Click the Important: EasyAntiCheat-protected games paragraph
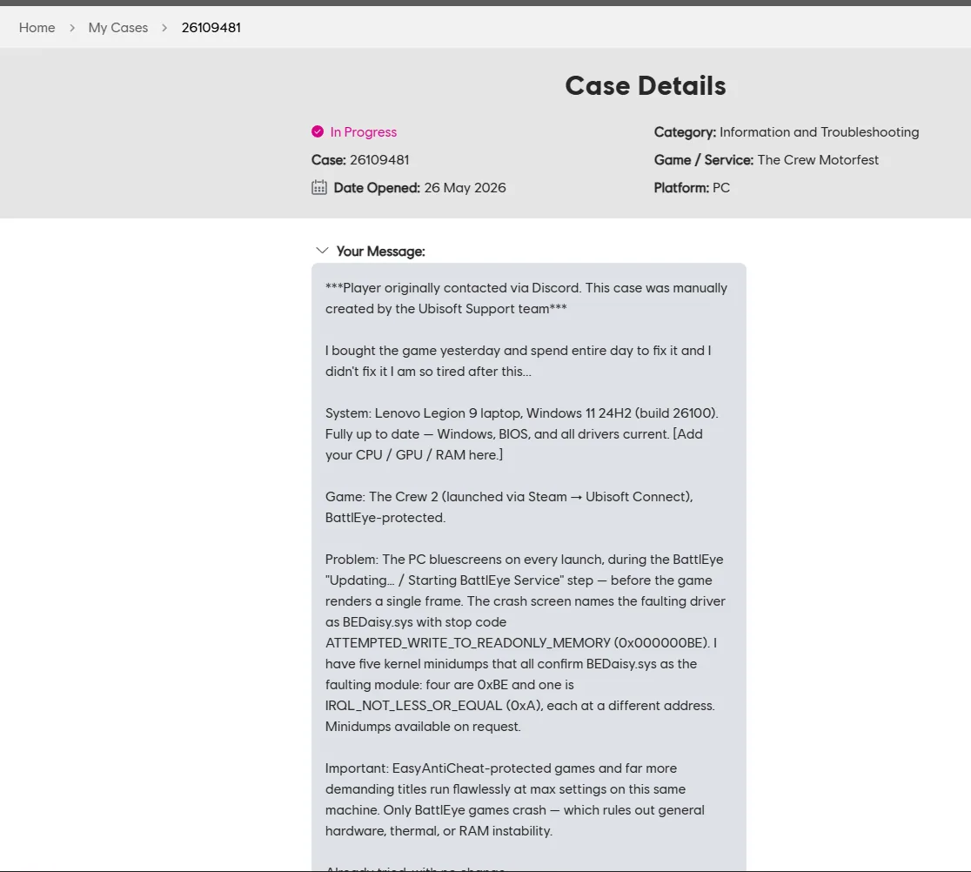Viewport: 971px width, 872px height. 514,800
